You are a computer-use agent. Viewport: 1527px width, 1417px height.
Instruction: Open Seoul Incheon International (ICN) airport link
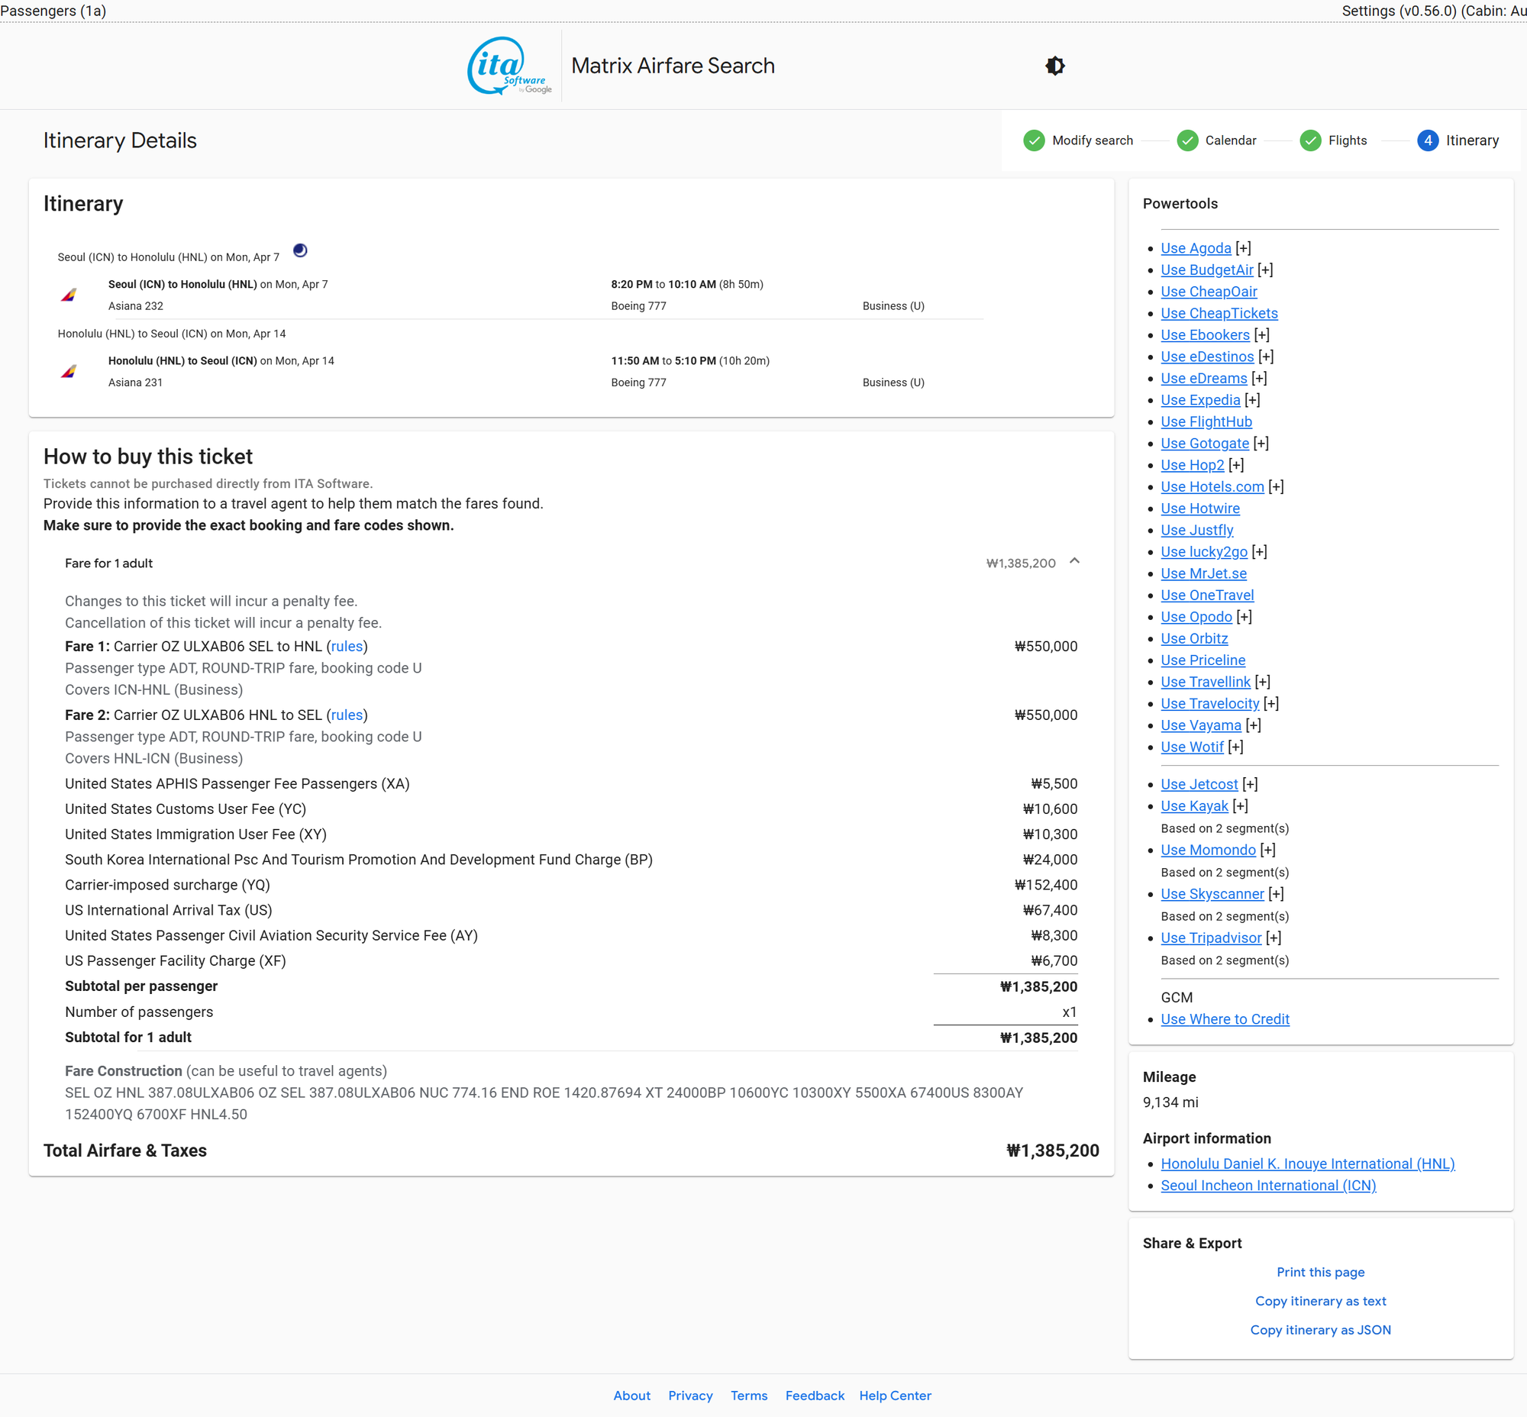click(1267, 1186)
